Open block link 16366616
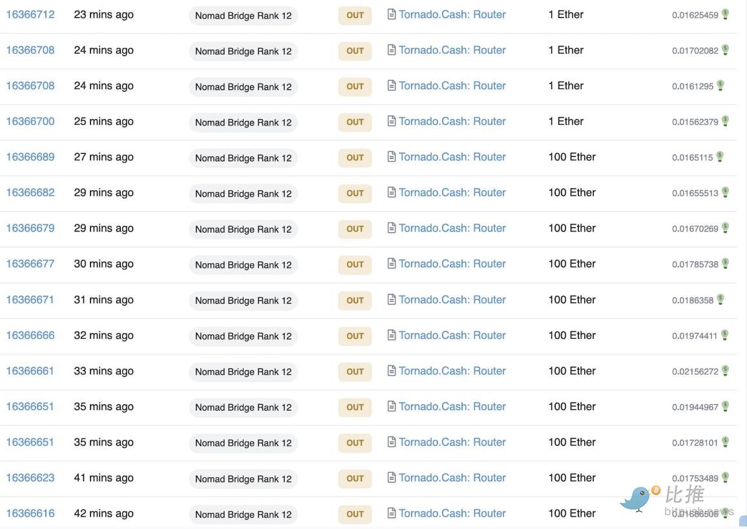The width and height of the screenshot is (747, 529). pyautogui.click(x=30, y=513)
